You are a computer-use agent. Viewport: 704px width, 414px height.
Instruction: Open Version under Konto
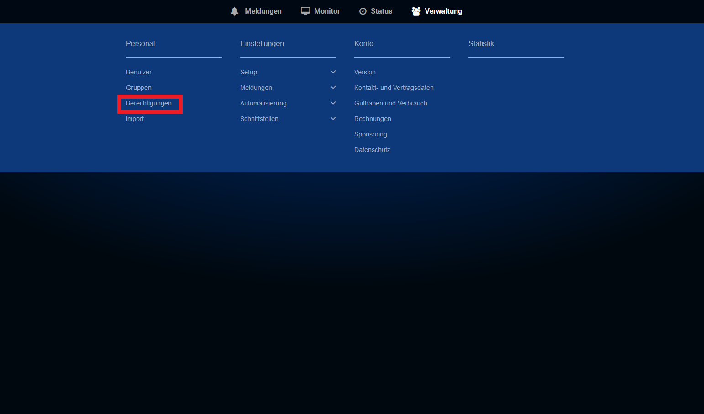pyautogui.click(x=365, y=72)
